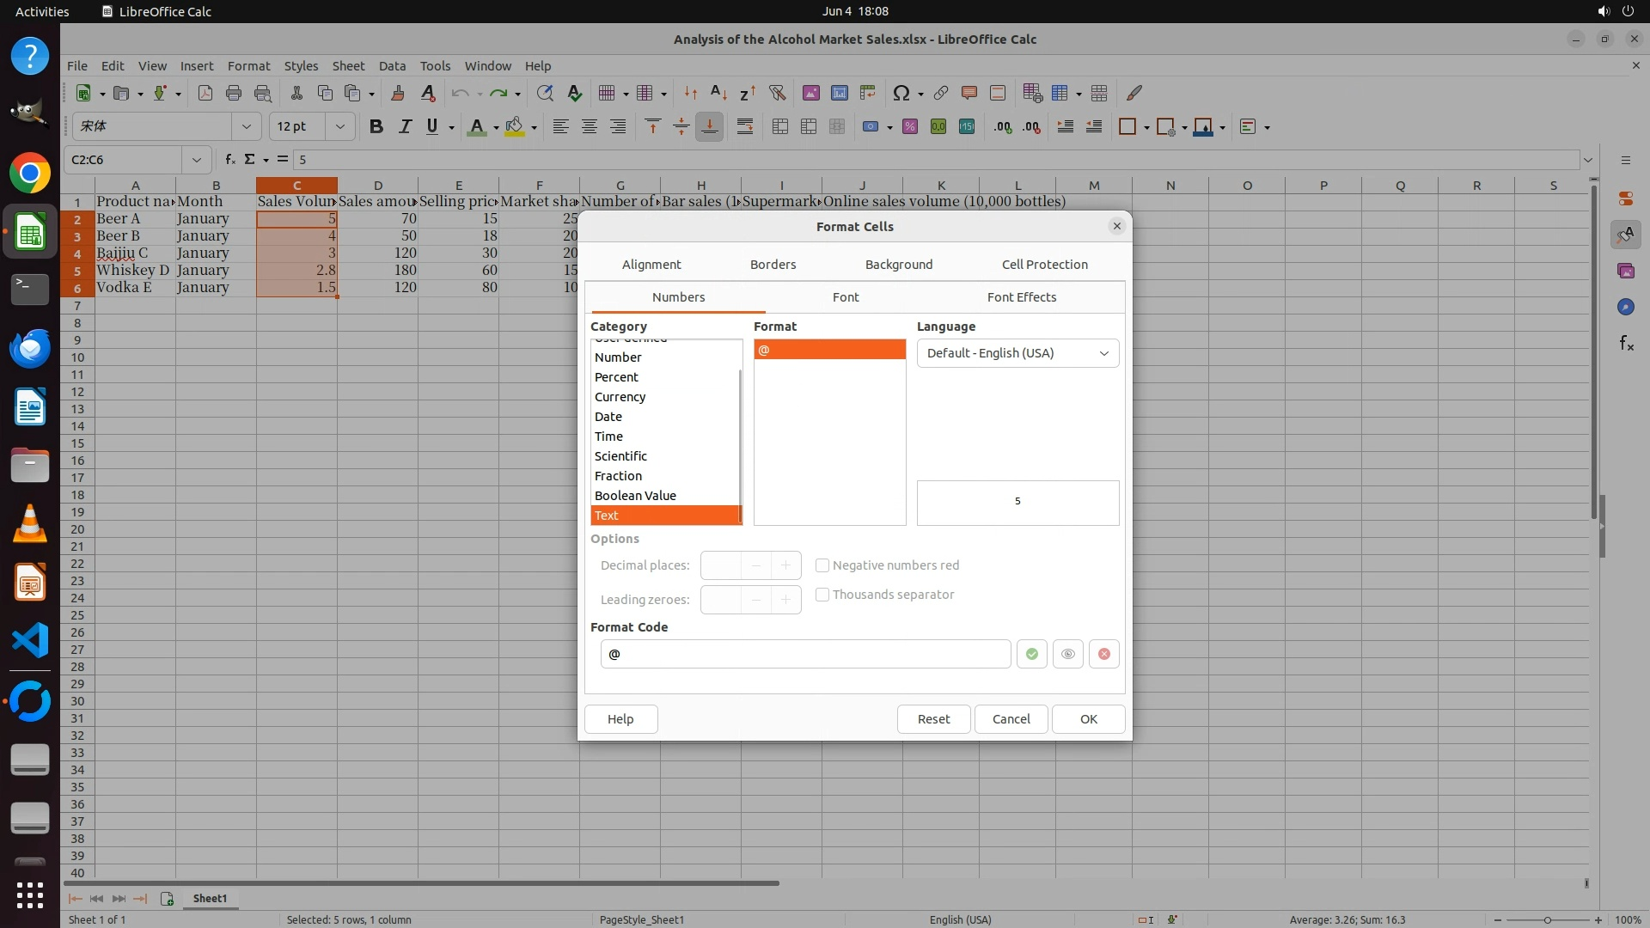The height and width of the screenshot is (928, 1650).
Task: Toggle the Thousands separator checkbox
Action: click(x=822, y=595)
